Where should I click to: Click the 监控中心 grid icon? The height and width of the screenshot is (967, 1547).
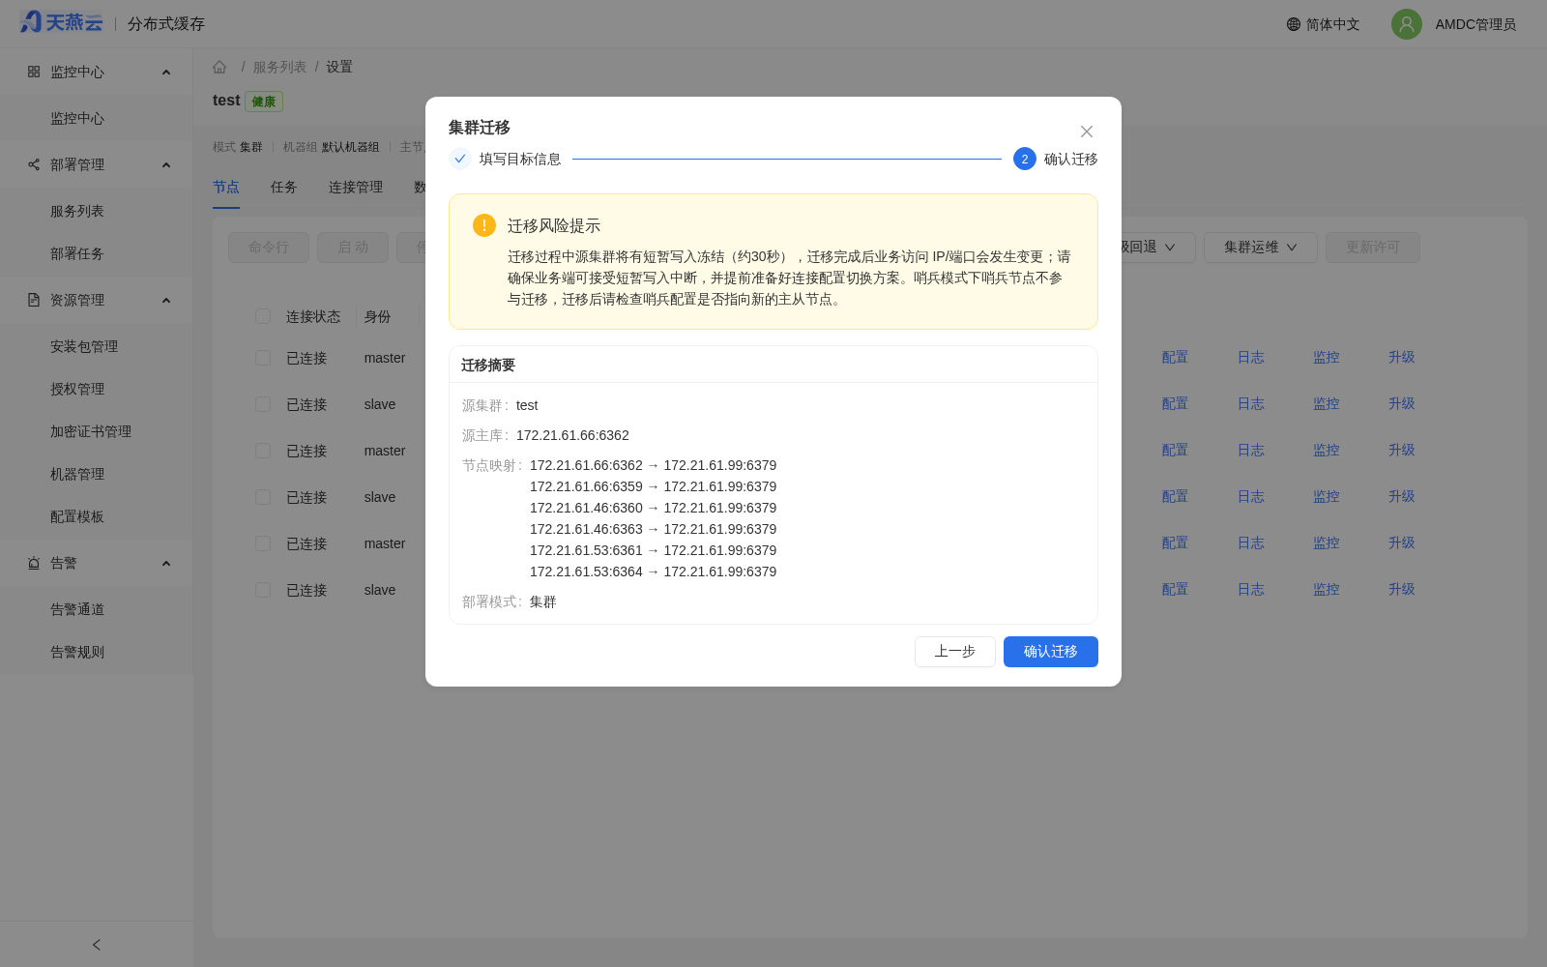34,72
